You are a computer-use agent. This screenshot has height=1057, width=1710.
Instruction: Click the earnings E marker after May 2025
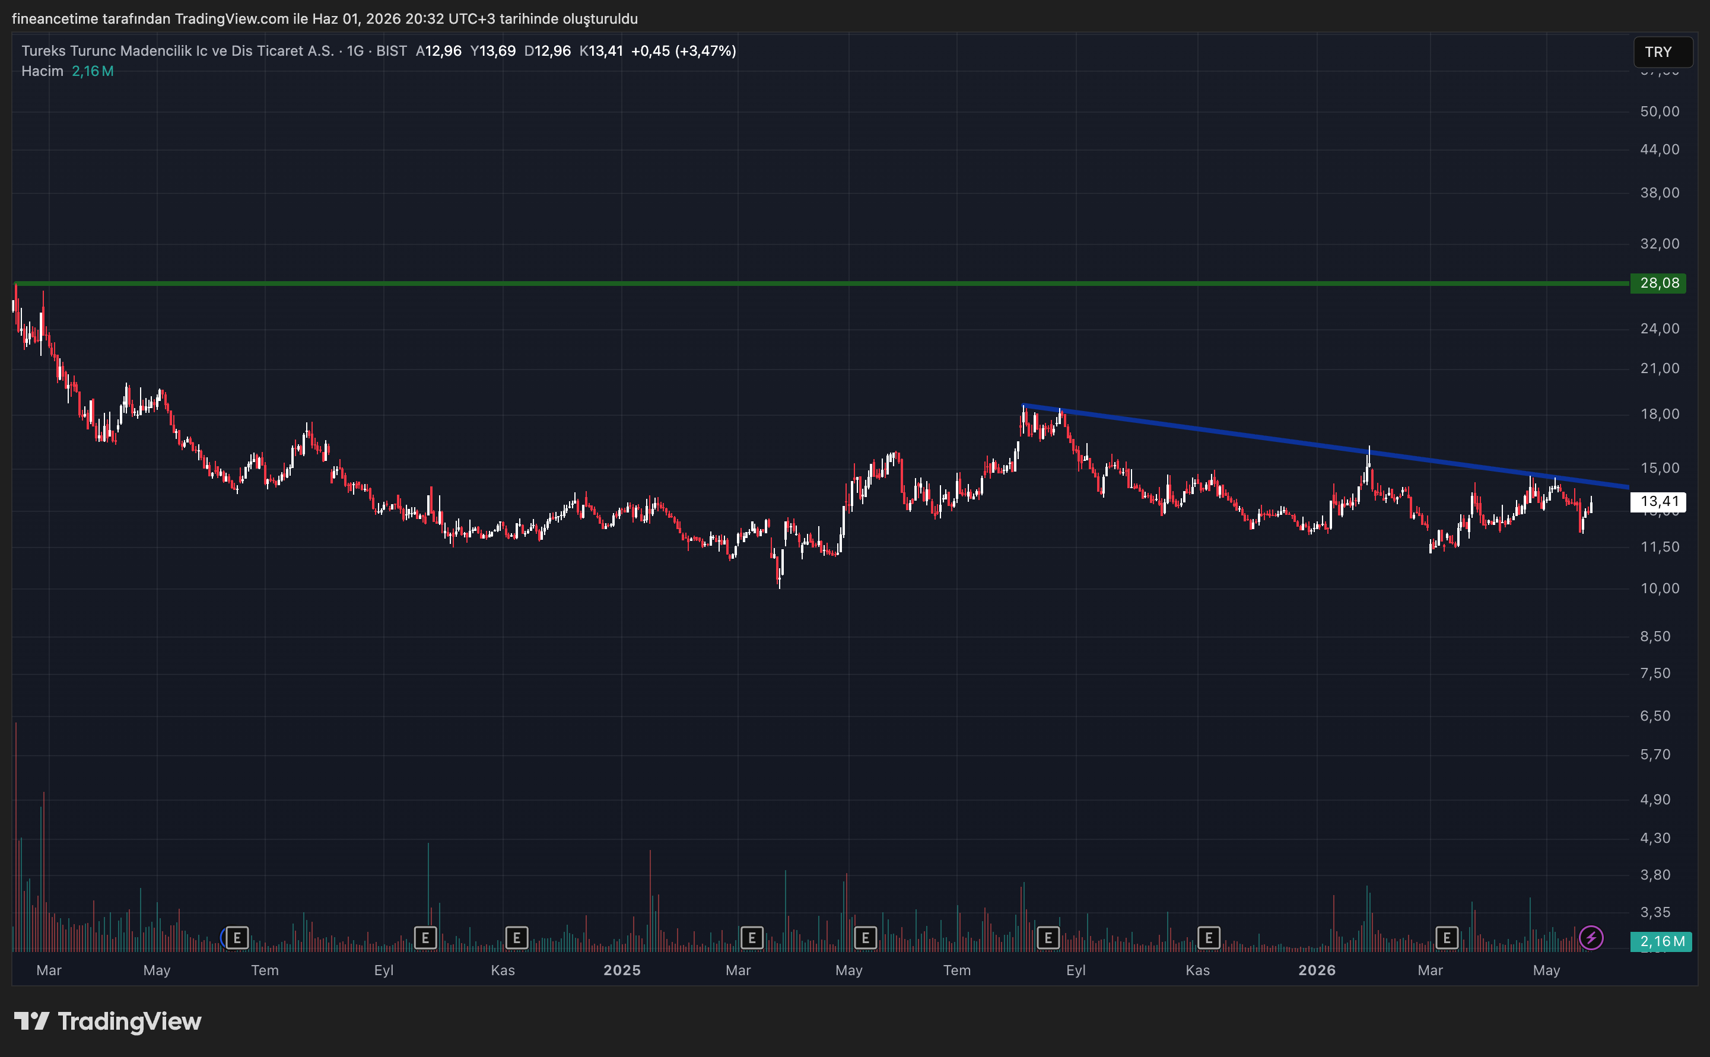point(866,937)
